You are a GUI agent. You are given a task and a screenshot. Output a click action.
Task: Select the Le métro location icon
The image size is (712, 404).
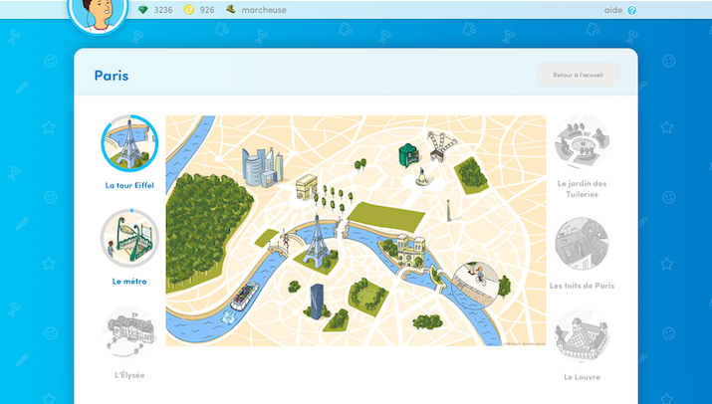129,239
